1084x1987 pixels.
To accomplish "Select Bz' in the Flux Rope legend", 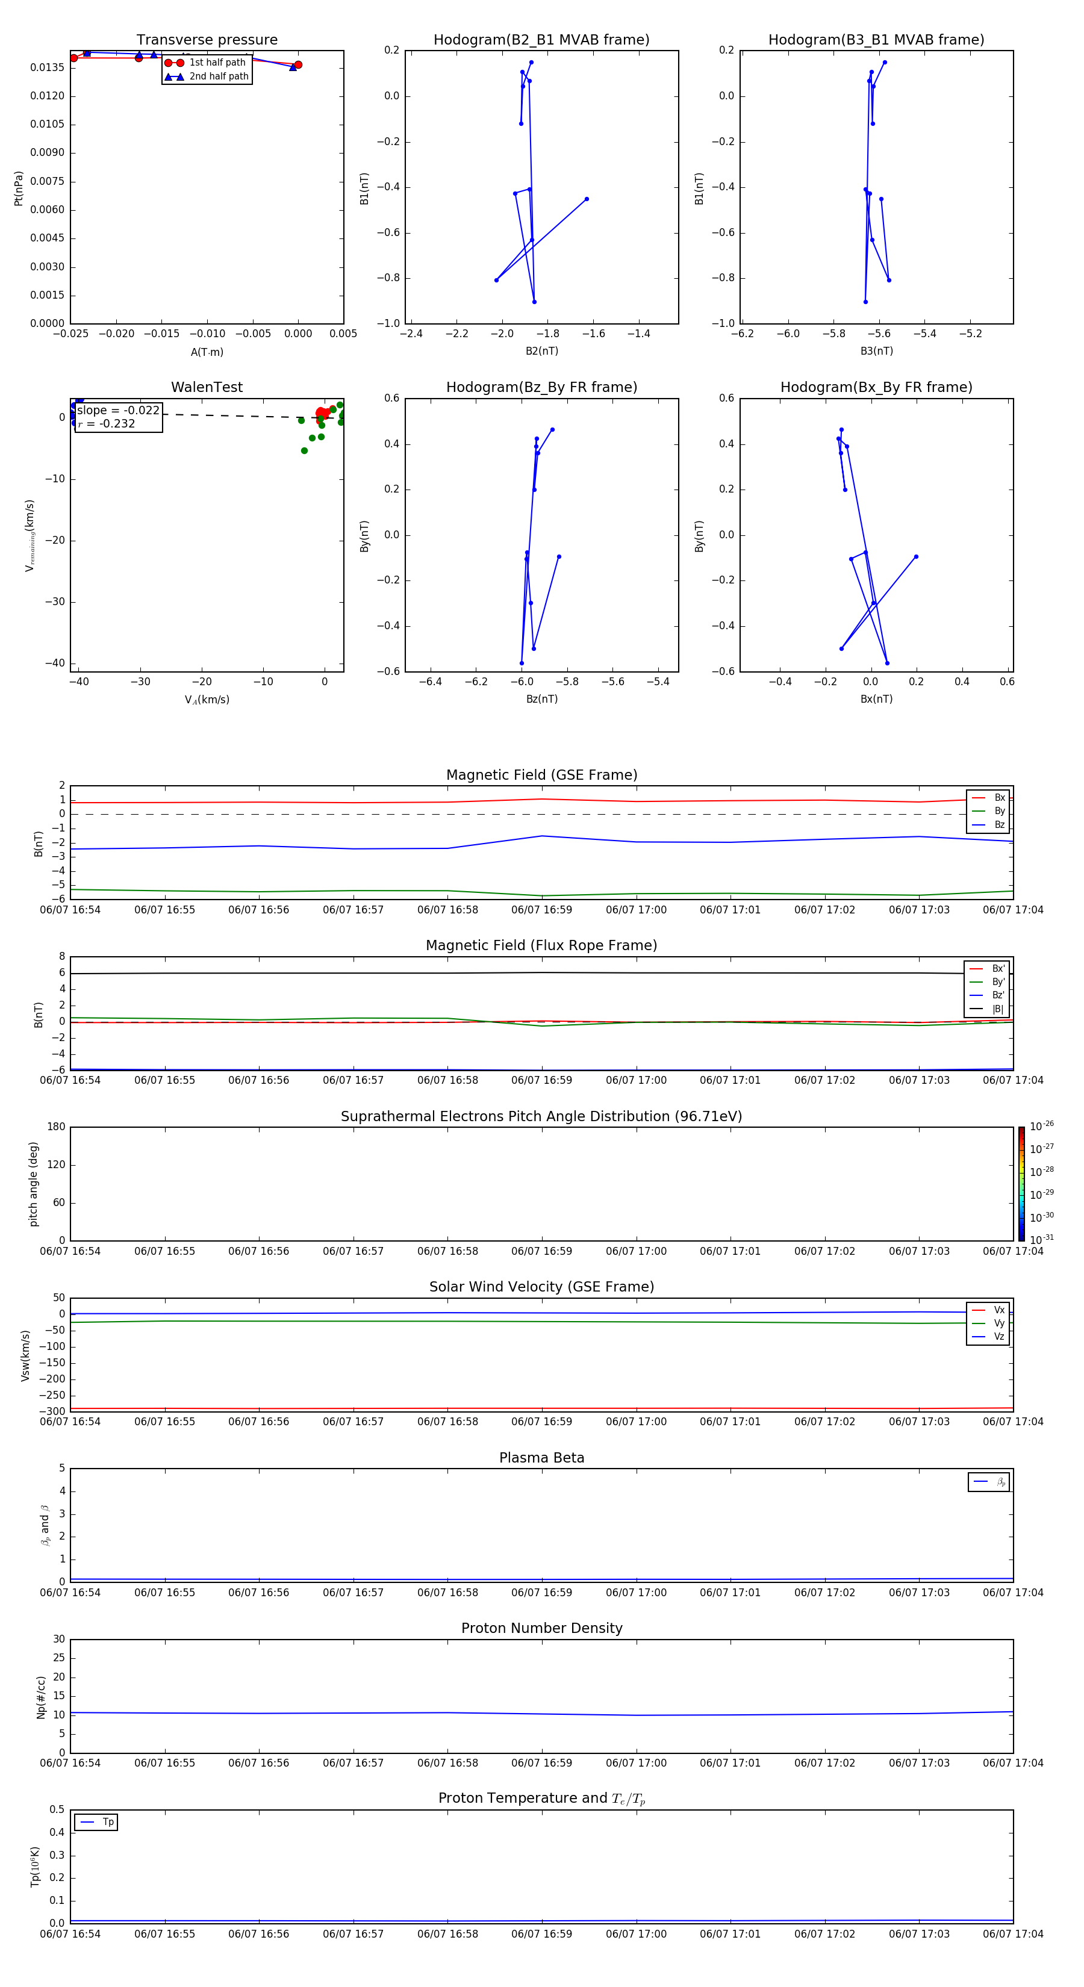I will 987,996.
